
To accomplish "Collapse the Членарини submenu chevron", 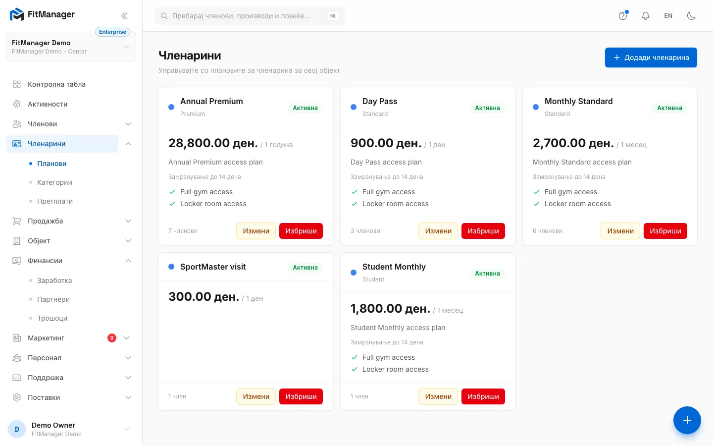I will [128, 144].
